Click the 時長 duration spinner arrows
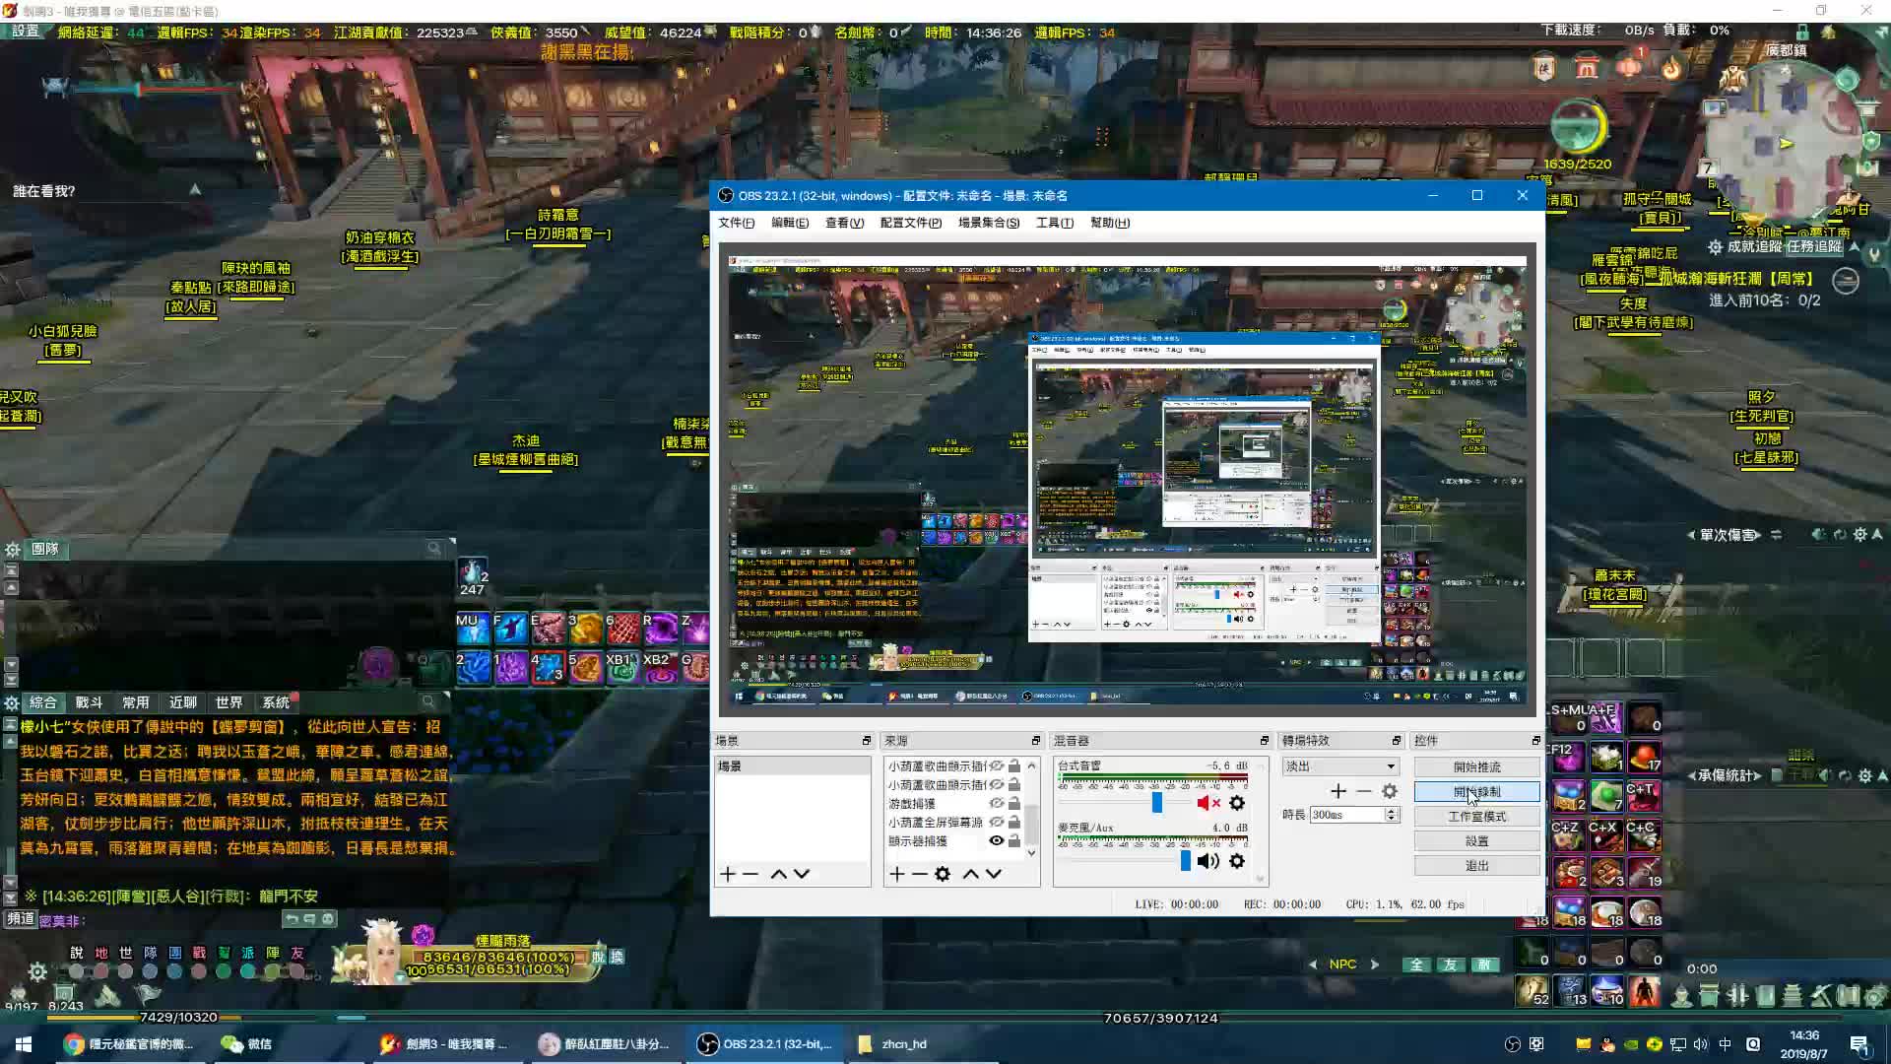 pyautogui.click(x=1392, y=815)
